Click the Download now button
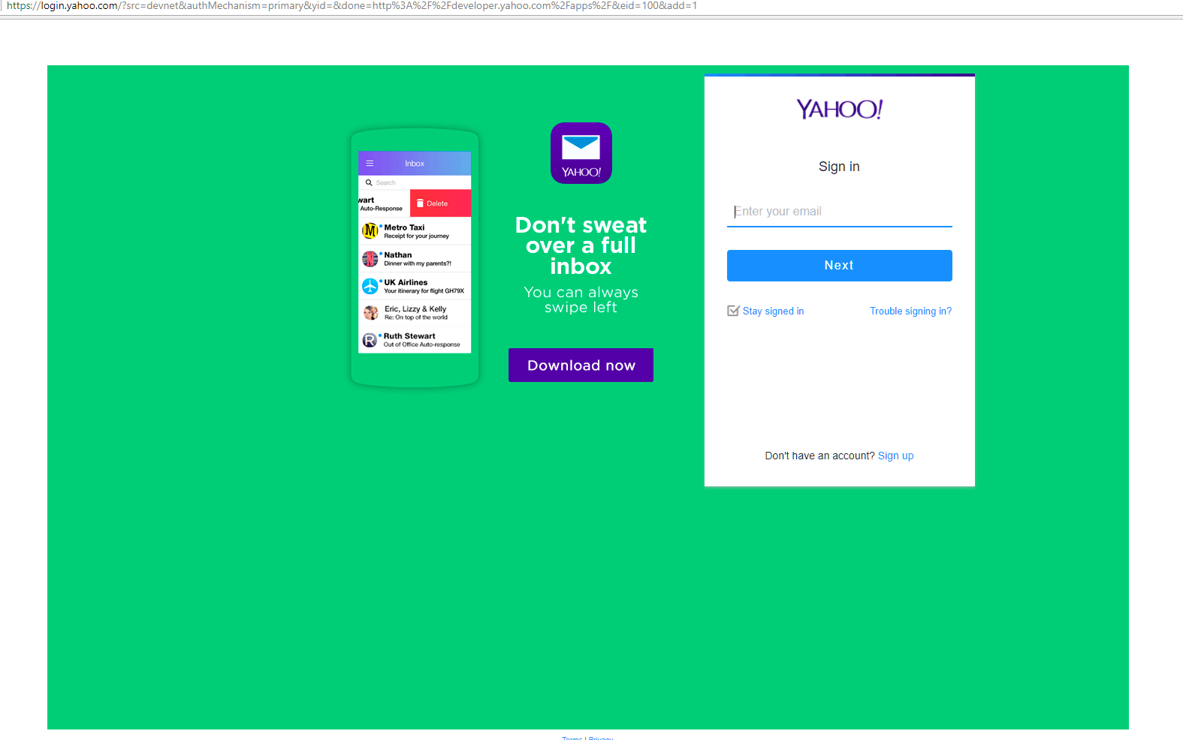The image size is (1183, 740). tap(581, 365)
